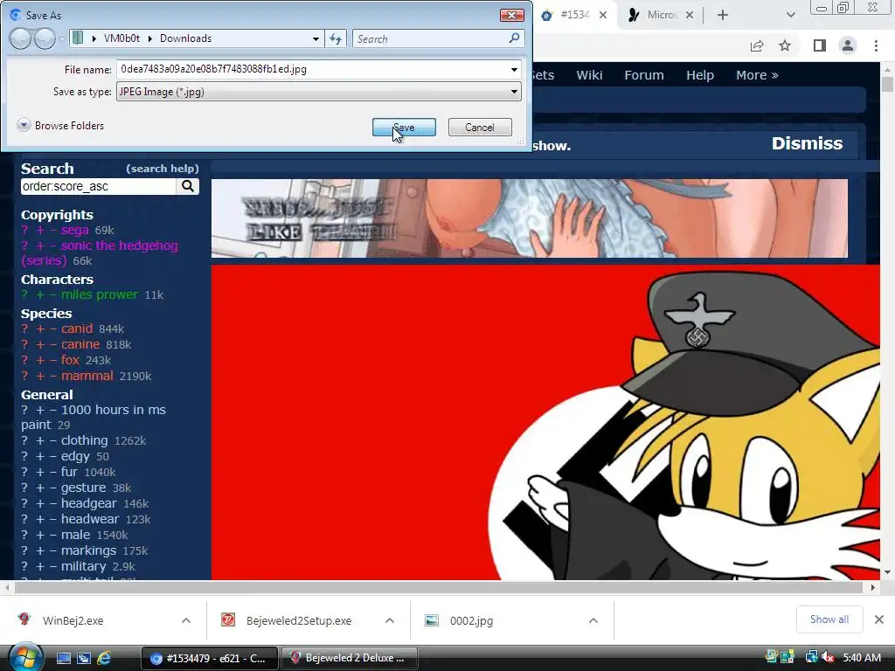Click the tag search box containing order:score_asc
895x671 pixels.
[x=99, y=186]
